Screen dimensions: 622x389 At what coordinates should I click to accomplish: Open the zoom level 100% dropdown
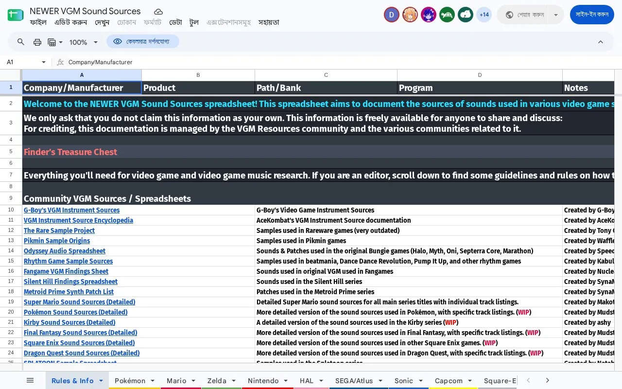[x=84, y=42]
